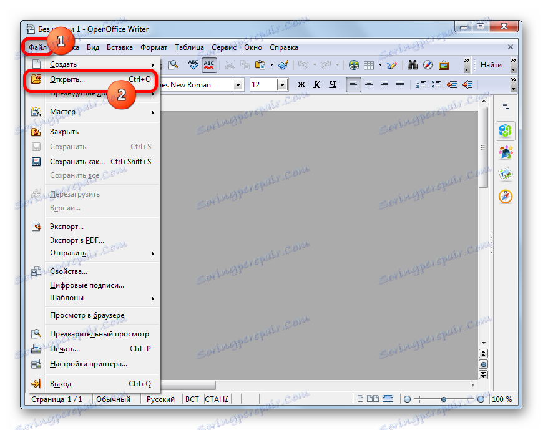Click the Hyperlink globe icon
The width and height of the screenshot is (543, 430).
click(x=353, y=65)
